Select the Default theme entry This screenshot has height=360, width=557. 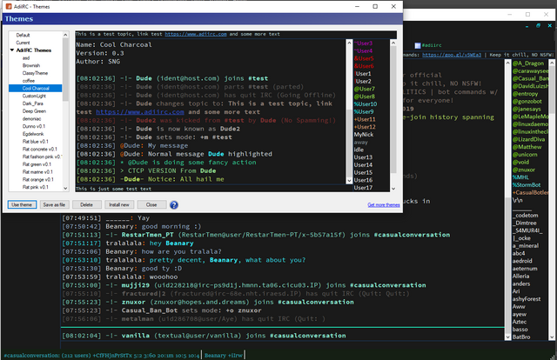coord(23,35)
